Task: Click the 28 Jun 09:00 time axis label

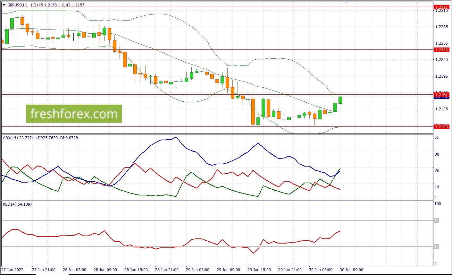Action: pyautogui.click(x=105, y=270)
